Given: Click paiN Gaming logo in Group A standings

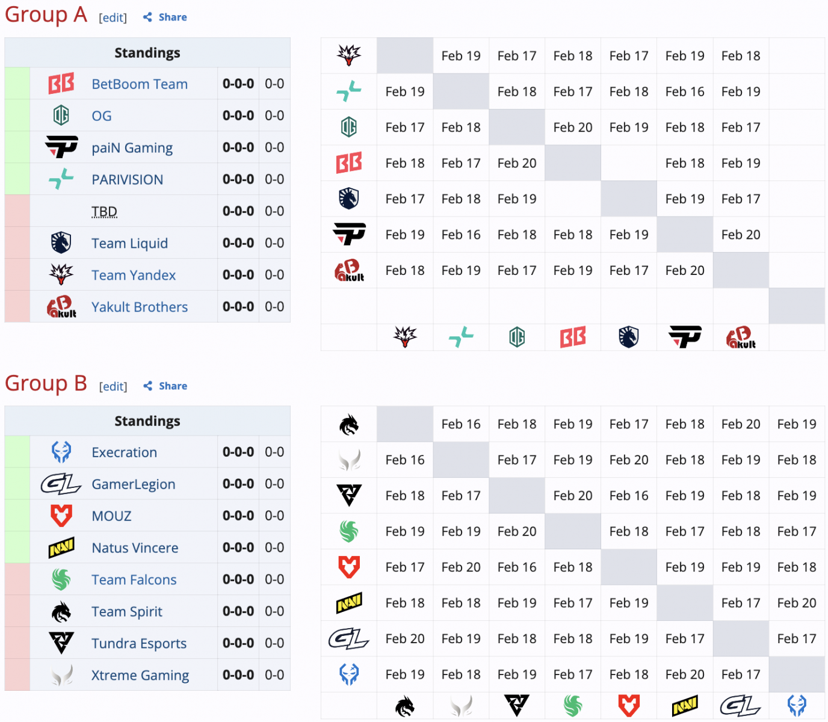Looking at the screenshot, I should 61,147.
